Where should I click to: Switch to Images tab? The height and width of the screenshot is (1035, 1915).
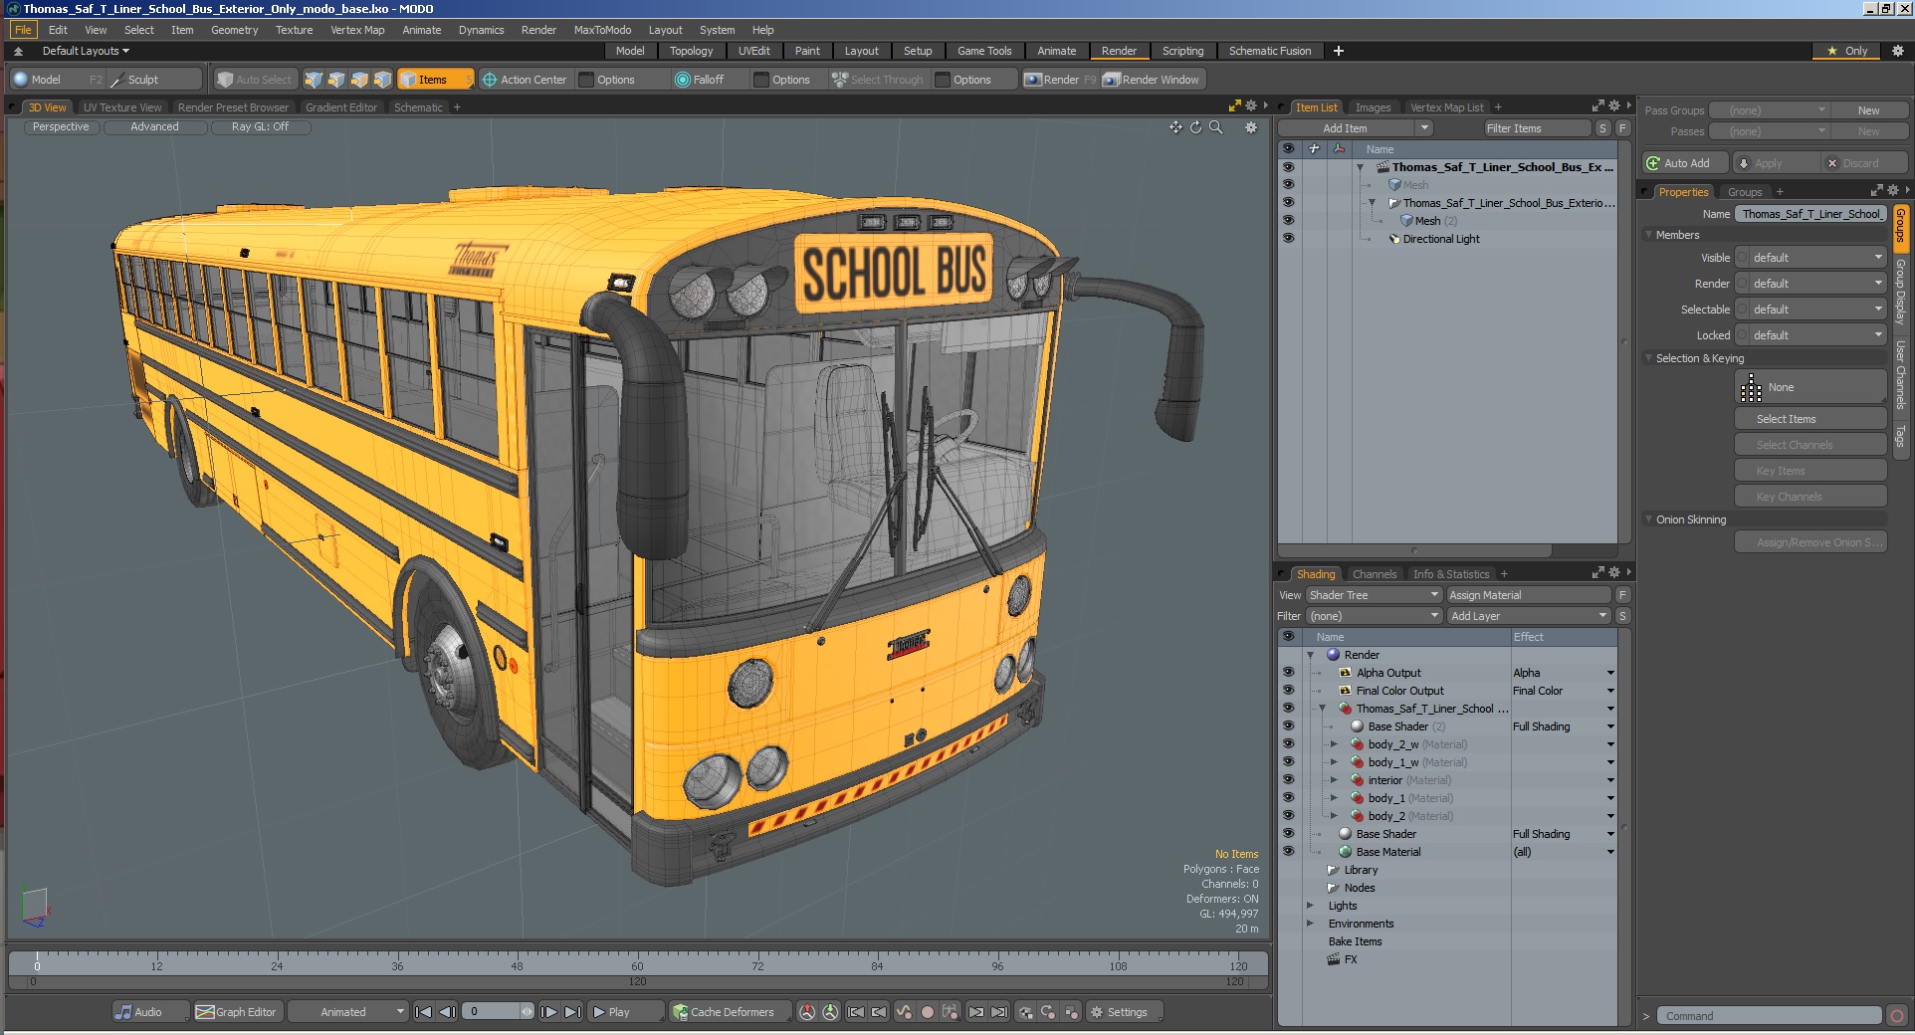[x=1373, y=107]
